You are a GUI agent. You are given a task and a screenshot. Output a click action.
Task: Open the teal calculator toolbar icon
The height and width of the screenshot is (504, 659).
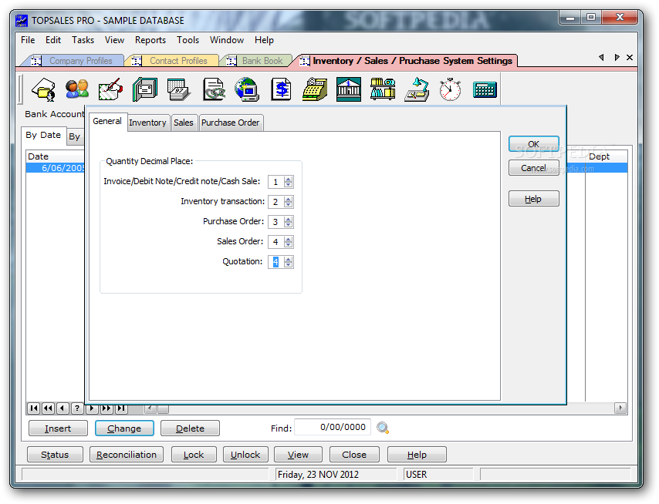[x=485, y=90]
